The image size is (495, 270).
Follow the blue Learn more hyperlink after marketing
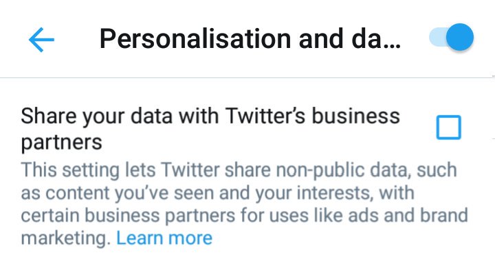click(164, 238)
